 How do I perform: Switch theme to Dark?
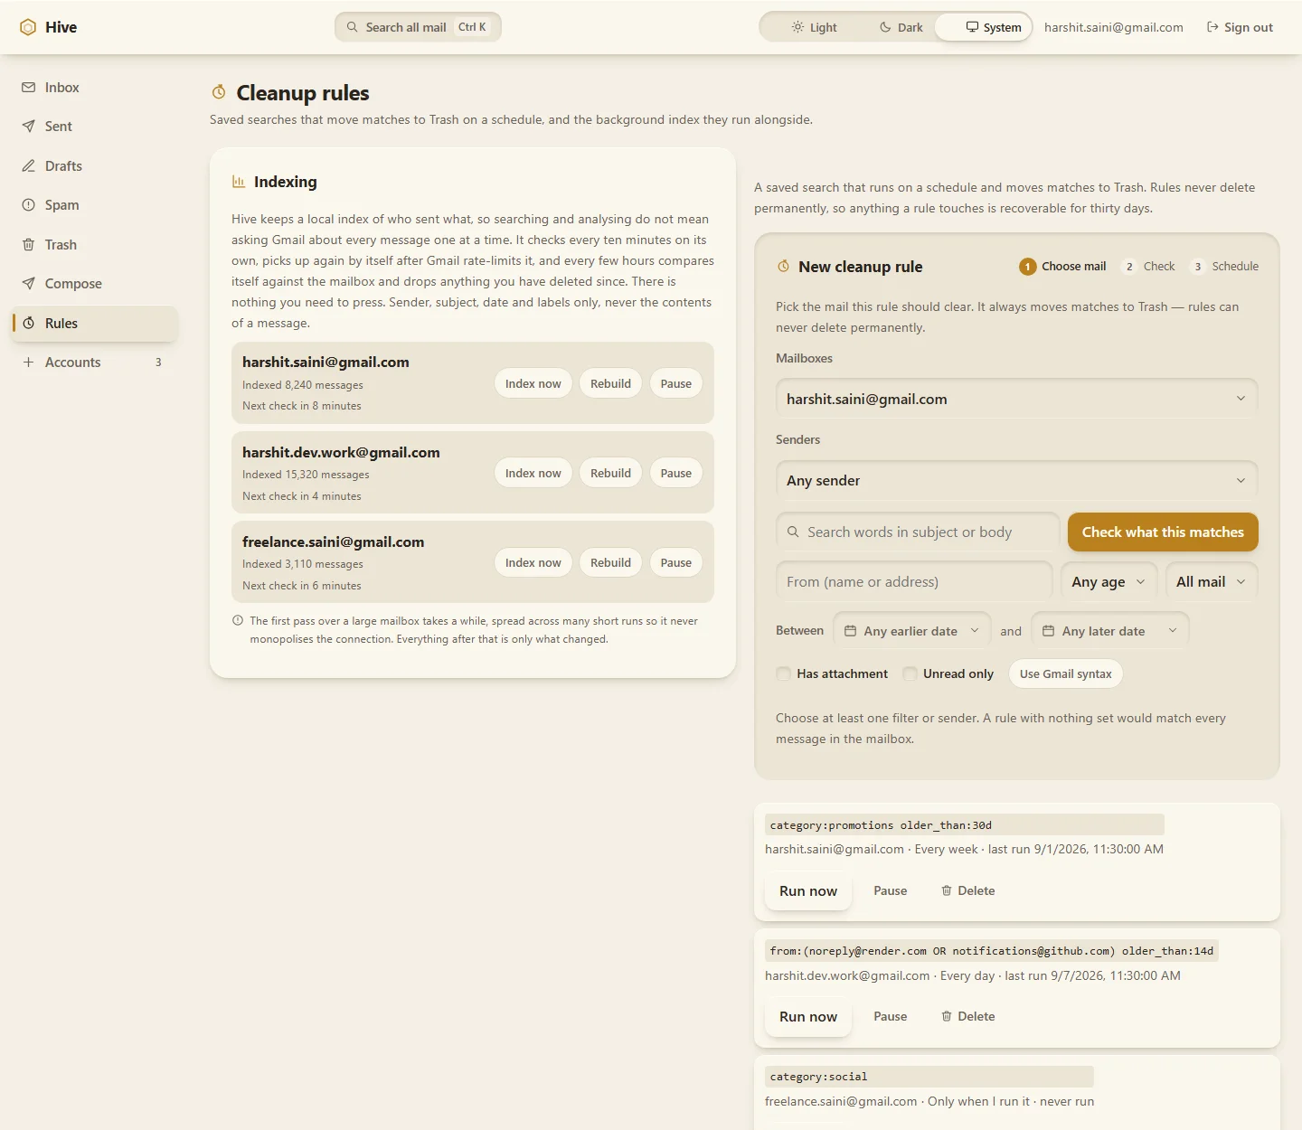[x=901, y=27]
